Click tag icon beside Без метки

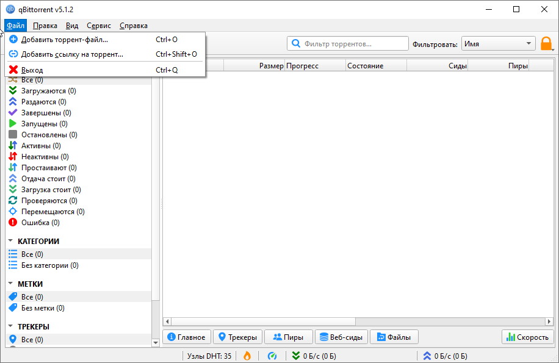(13, 307)
